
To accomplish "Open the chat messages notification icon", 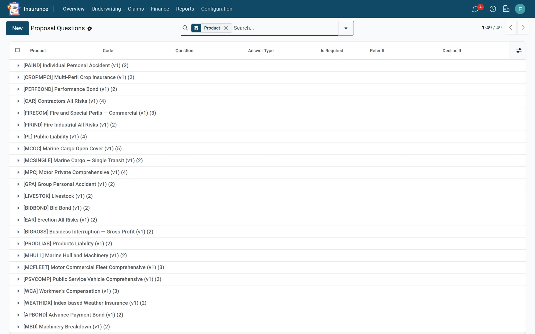I will (475, 9).
